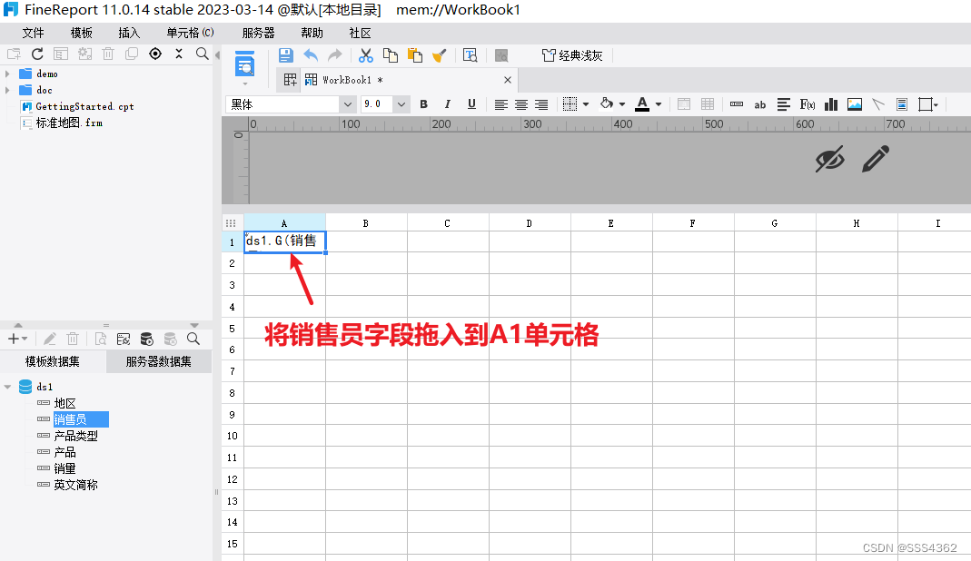Viewport: 971px width, 561px height.
Task: Open the 单元格 menu
Action: coord(190,33)
